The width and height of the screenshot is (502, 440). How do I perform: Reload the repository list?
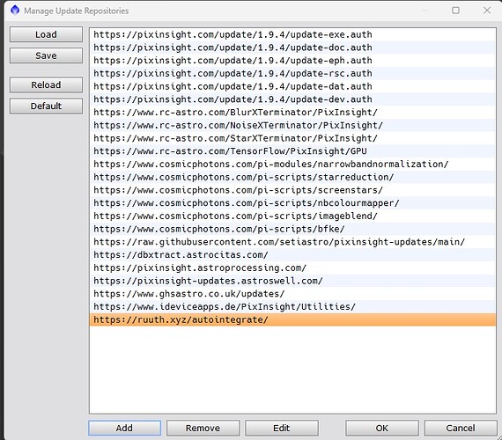(46, 85)
